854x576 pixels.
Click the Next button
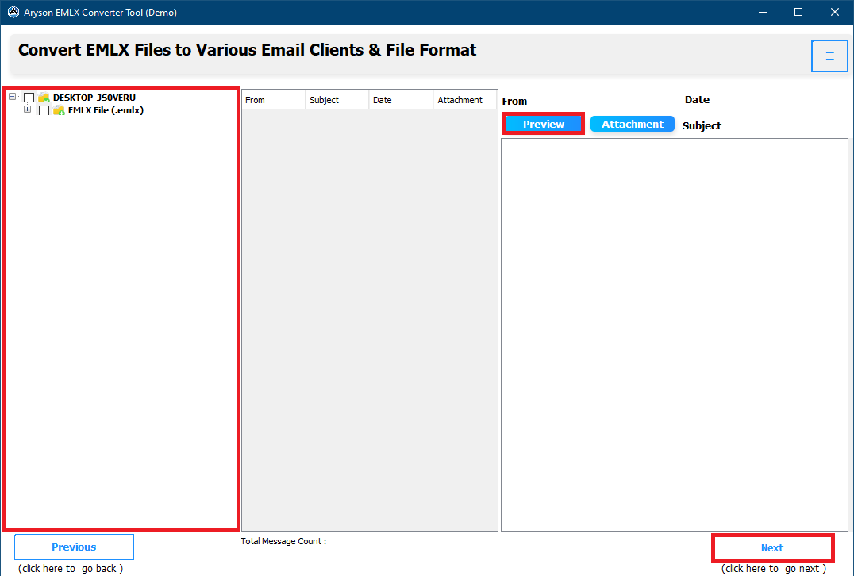772,548
